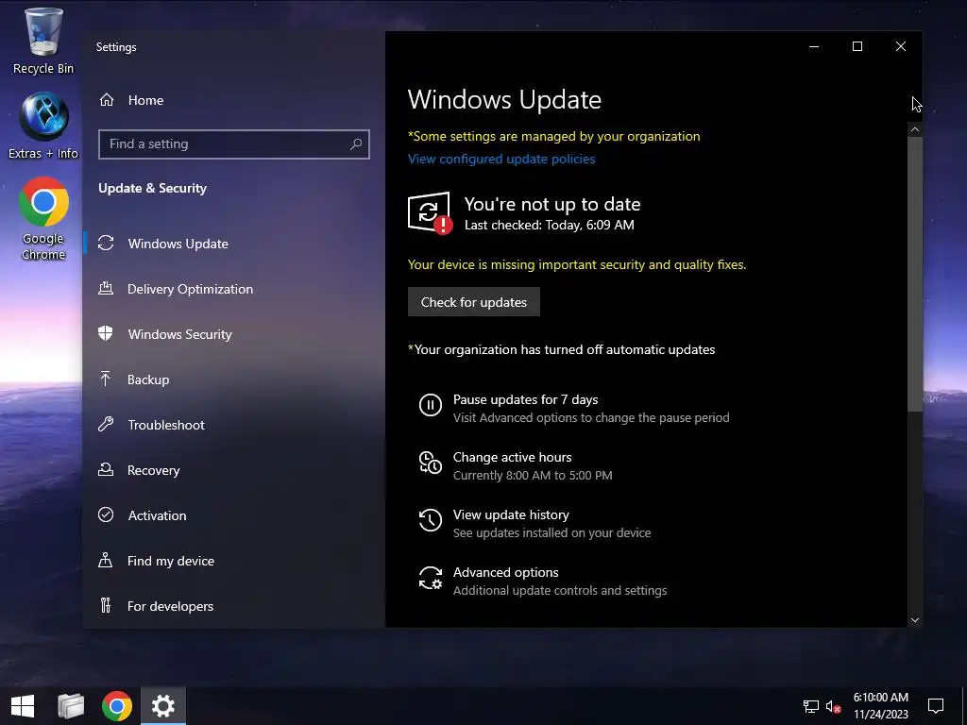
Task: Open the Extras + Info desktop icon
Action: (x=43, y=126)
